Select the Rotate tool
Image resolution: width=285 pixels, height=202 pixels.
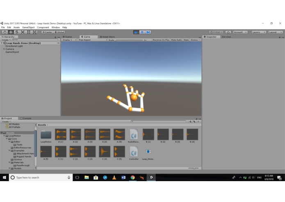tap(17, 32)
